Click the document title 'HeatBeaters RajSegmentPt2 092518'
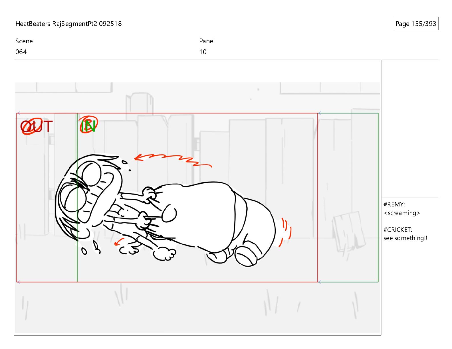 pyautogui.click(x=68, y=24)
